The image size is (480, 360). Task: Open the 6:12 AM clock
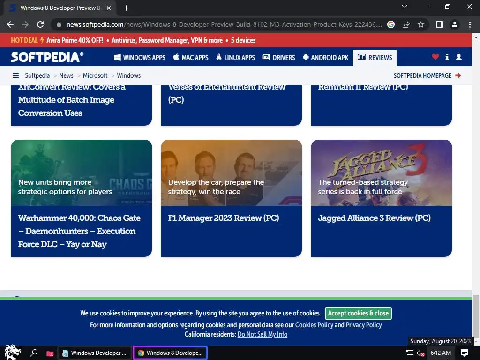441,353
